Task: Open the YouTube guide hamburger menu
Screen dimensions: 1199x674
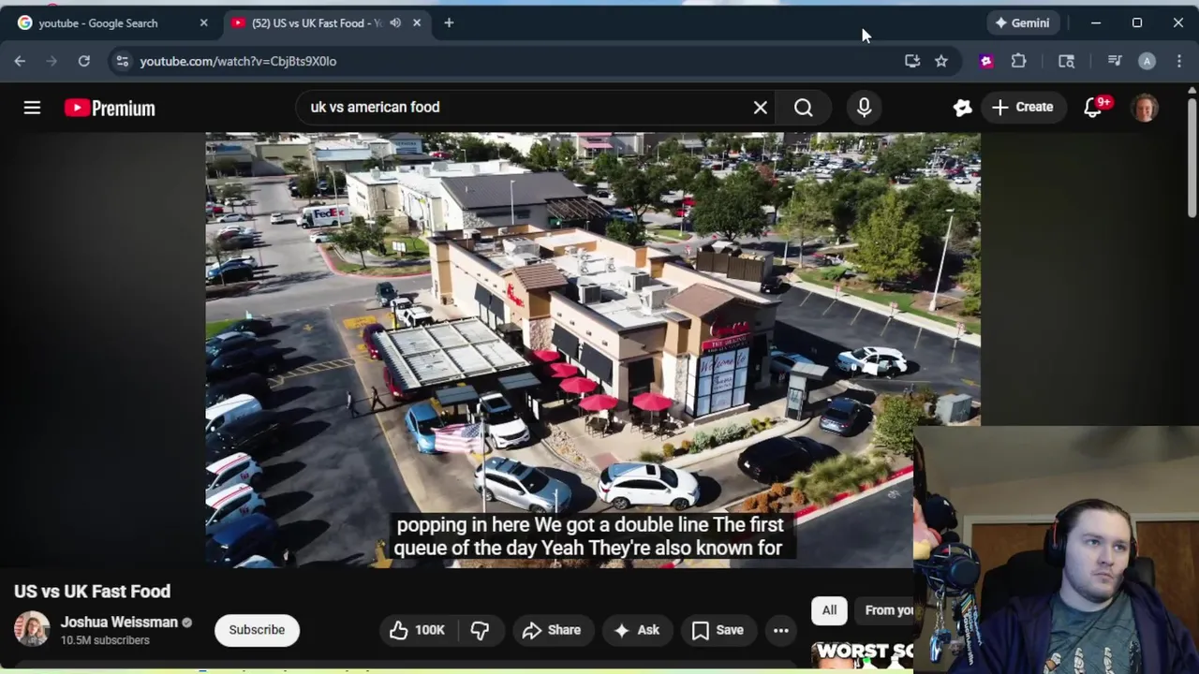Action: [32, 108]
